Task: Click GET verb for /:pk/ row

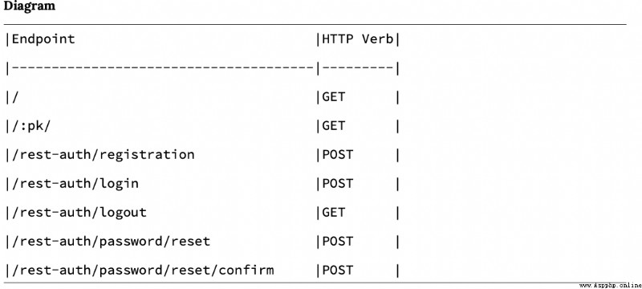Action: [334, 126]
